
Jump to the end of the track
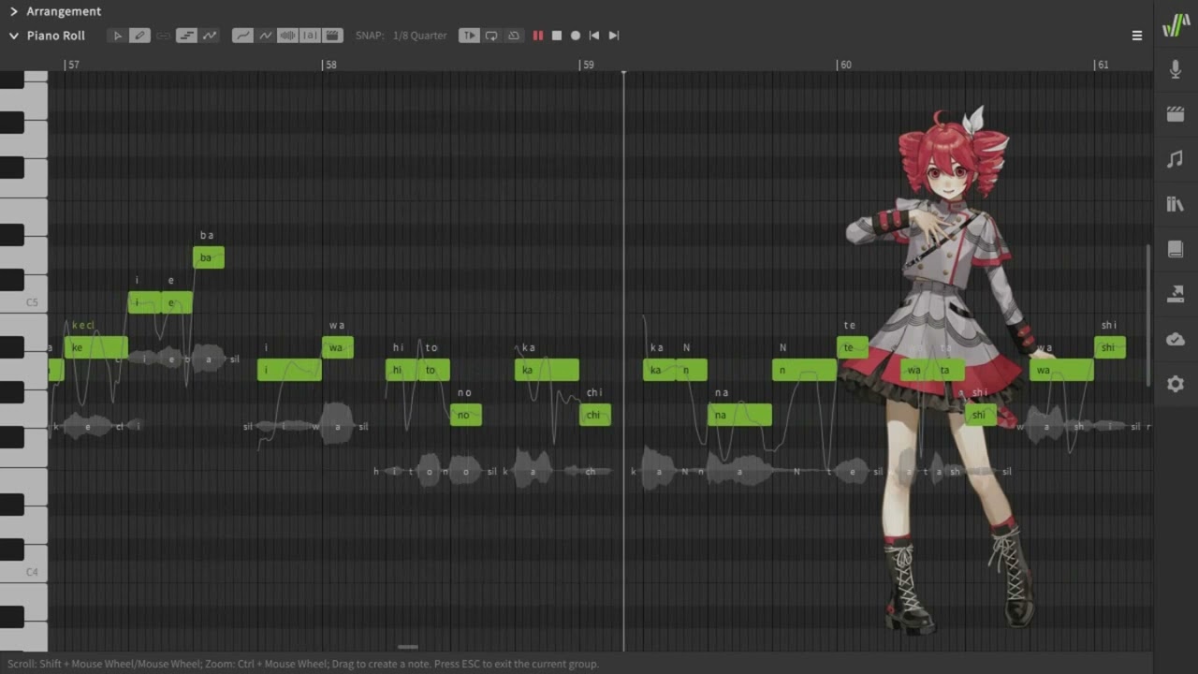(x=614, y=36)
